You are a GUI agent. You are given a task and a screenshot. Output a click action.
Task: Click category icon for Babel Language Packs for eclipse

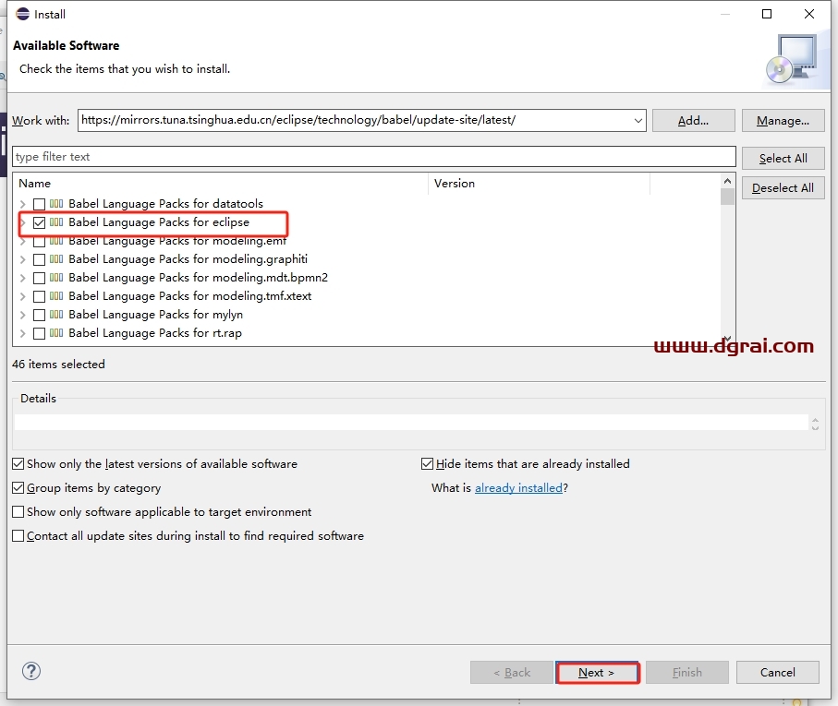(x=56, y=222)
